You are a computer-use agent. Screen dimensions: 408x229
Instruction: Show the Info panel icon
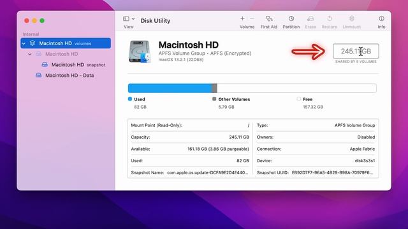(x=381, y=18)
